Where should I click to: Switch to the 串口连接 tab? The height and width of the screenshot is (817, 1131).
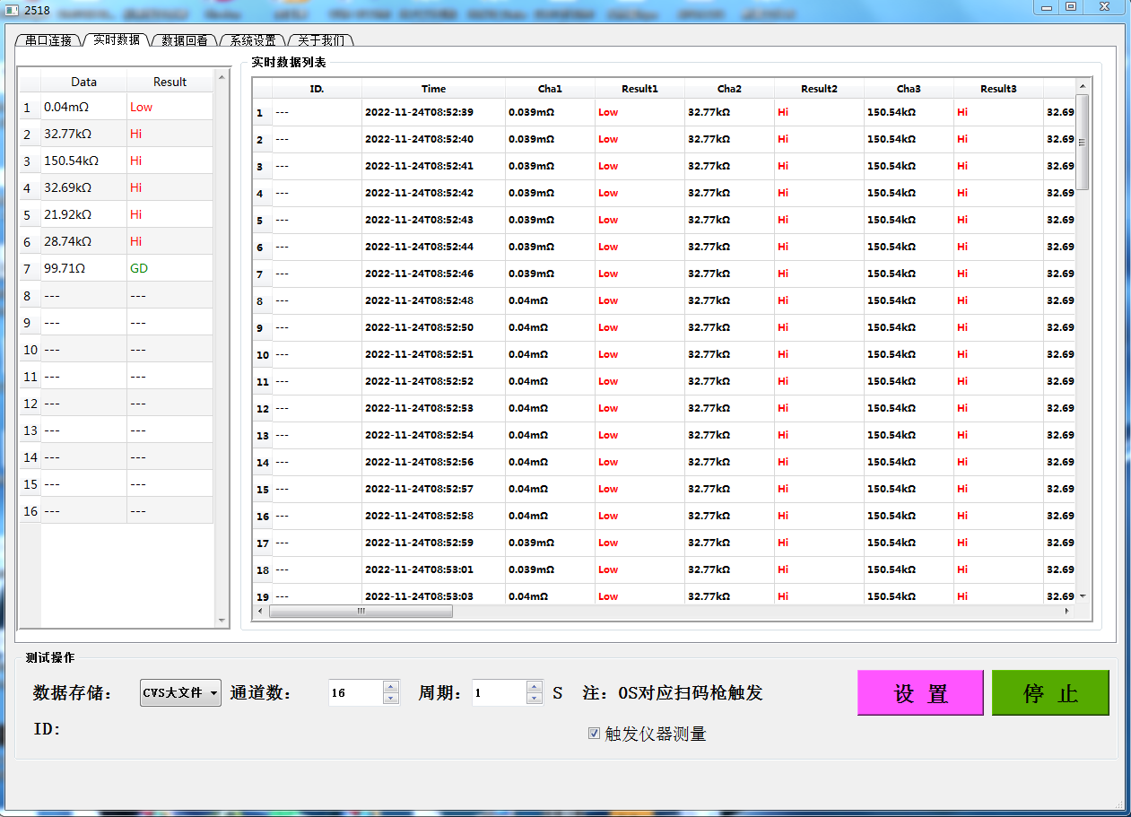coord(48,40)
